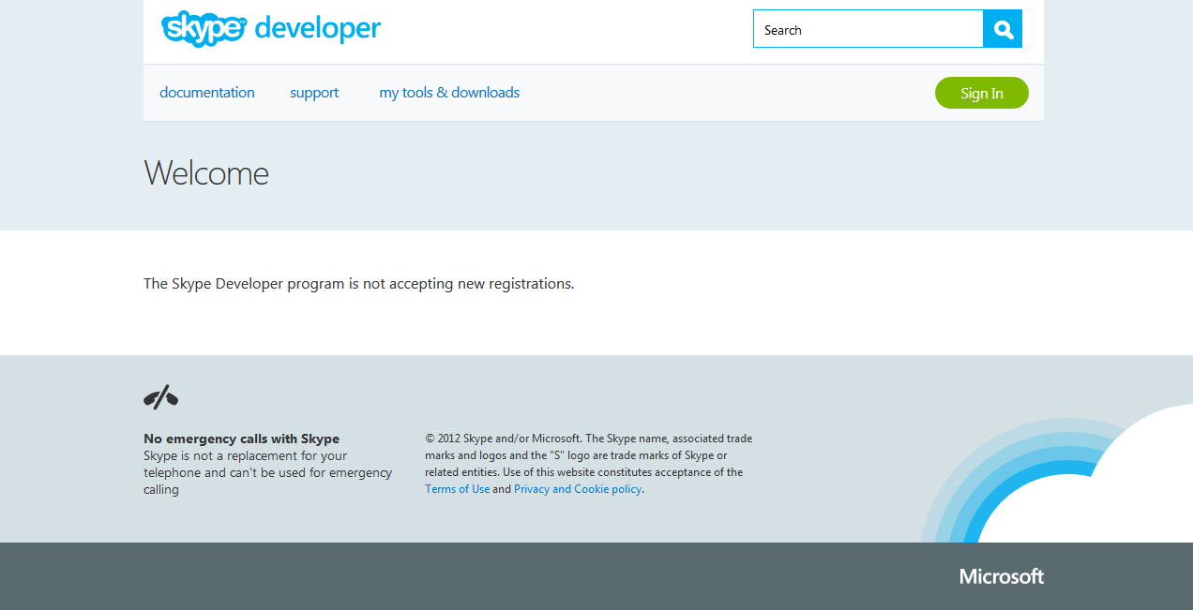Go to my tools & downloads
Image resolution: width=1193 pixels, height=610 pixels.
(x=449, y=93)
